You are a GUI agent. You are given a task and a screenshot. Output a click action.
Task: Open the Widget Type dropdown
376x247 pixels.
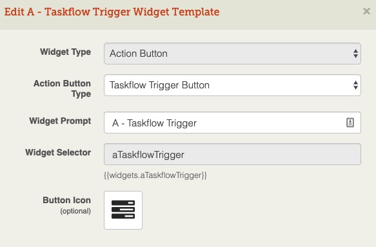tap(232, 54)
